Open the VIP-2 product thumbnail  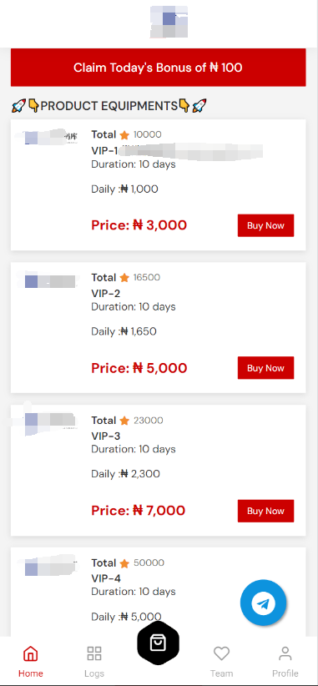(48, 280)
